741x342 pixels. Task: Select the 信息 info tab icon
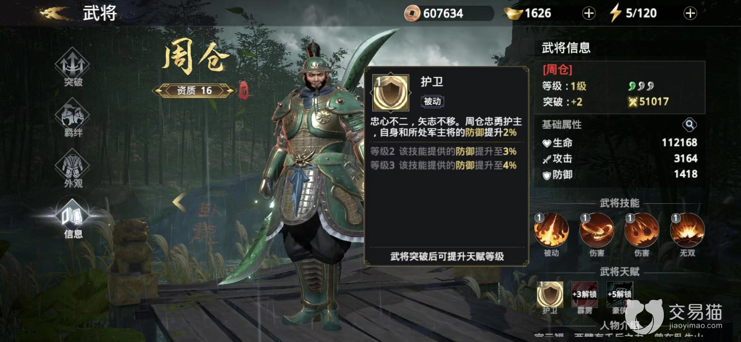pos(73,219)
